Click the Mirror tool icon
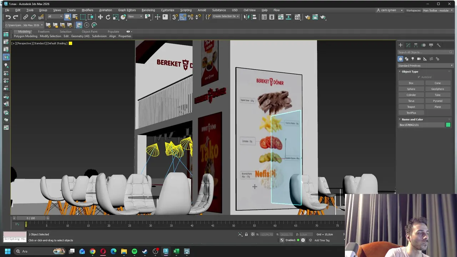This screenshot has height=257, width=457. [246, 17]
